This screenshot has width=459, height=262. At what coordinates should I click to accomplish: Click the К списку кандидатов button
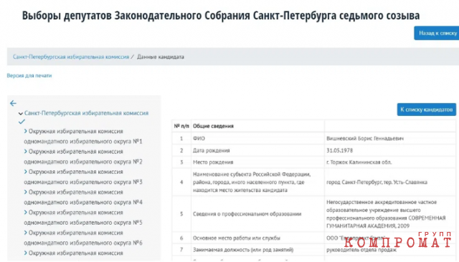click(x=427, y=110)
